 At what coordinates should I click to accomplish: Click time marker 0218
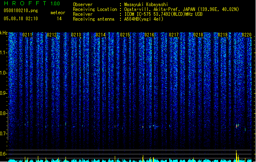pos(198,35)
